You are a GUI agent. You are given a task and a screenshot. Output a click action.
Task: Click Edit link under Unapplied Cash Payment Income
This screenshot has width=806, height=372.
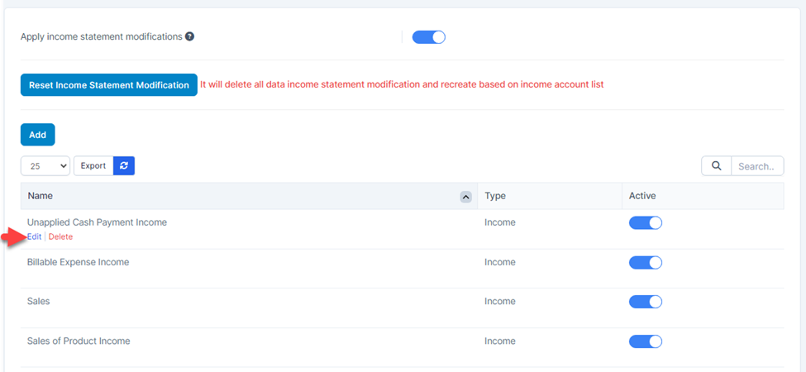[34, 236]
